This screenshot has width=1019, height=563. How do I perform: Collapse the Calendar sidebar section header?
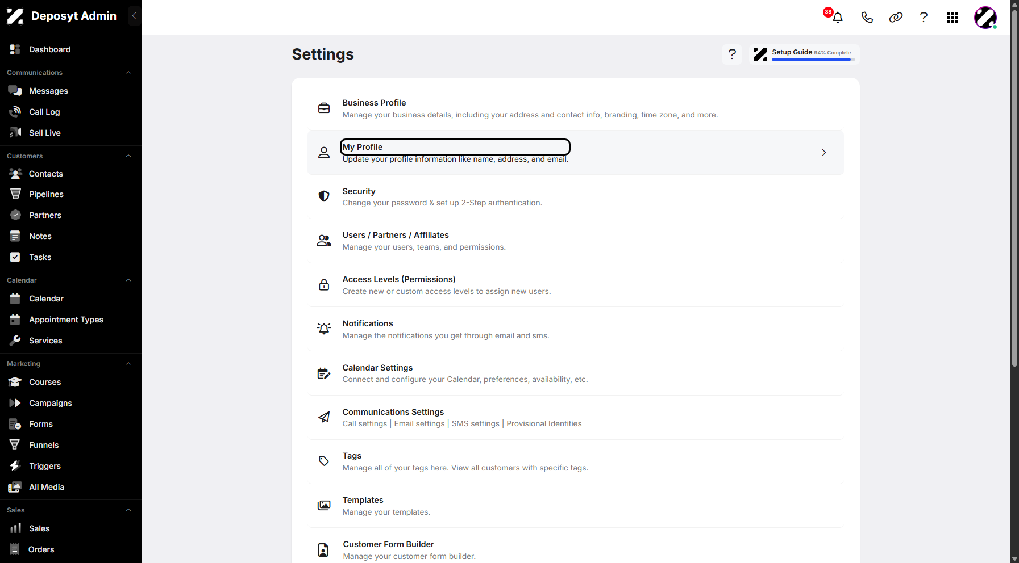point(128,280)
